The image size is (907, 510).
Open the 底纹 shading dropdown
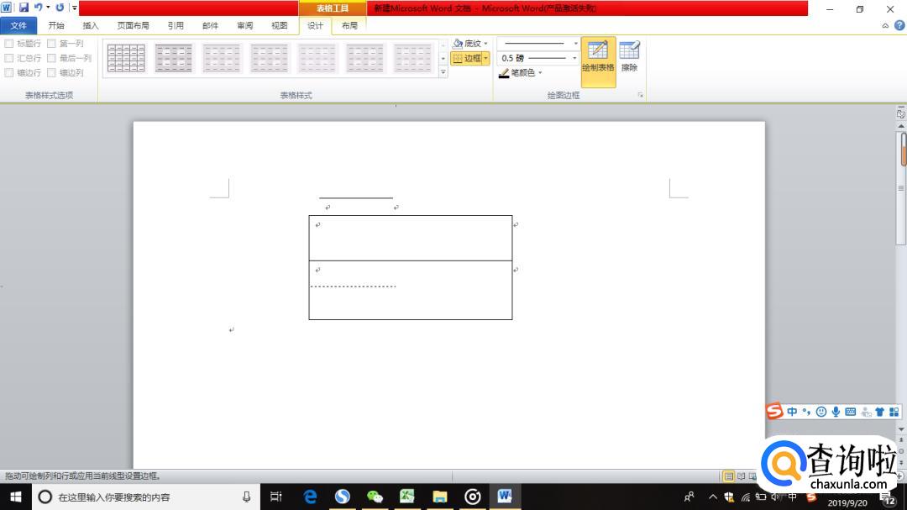[470, 44]
